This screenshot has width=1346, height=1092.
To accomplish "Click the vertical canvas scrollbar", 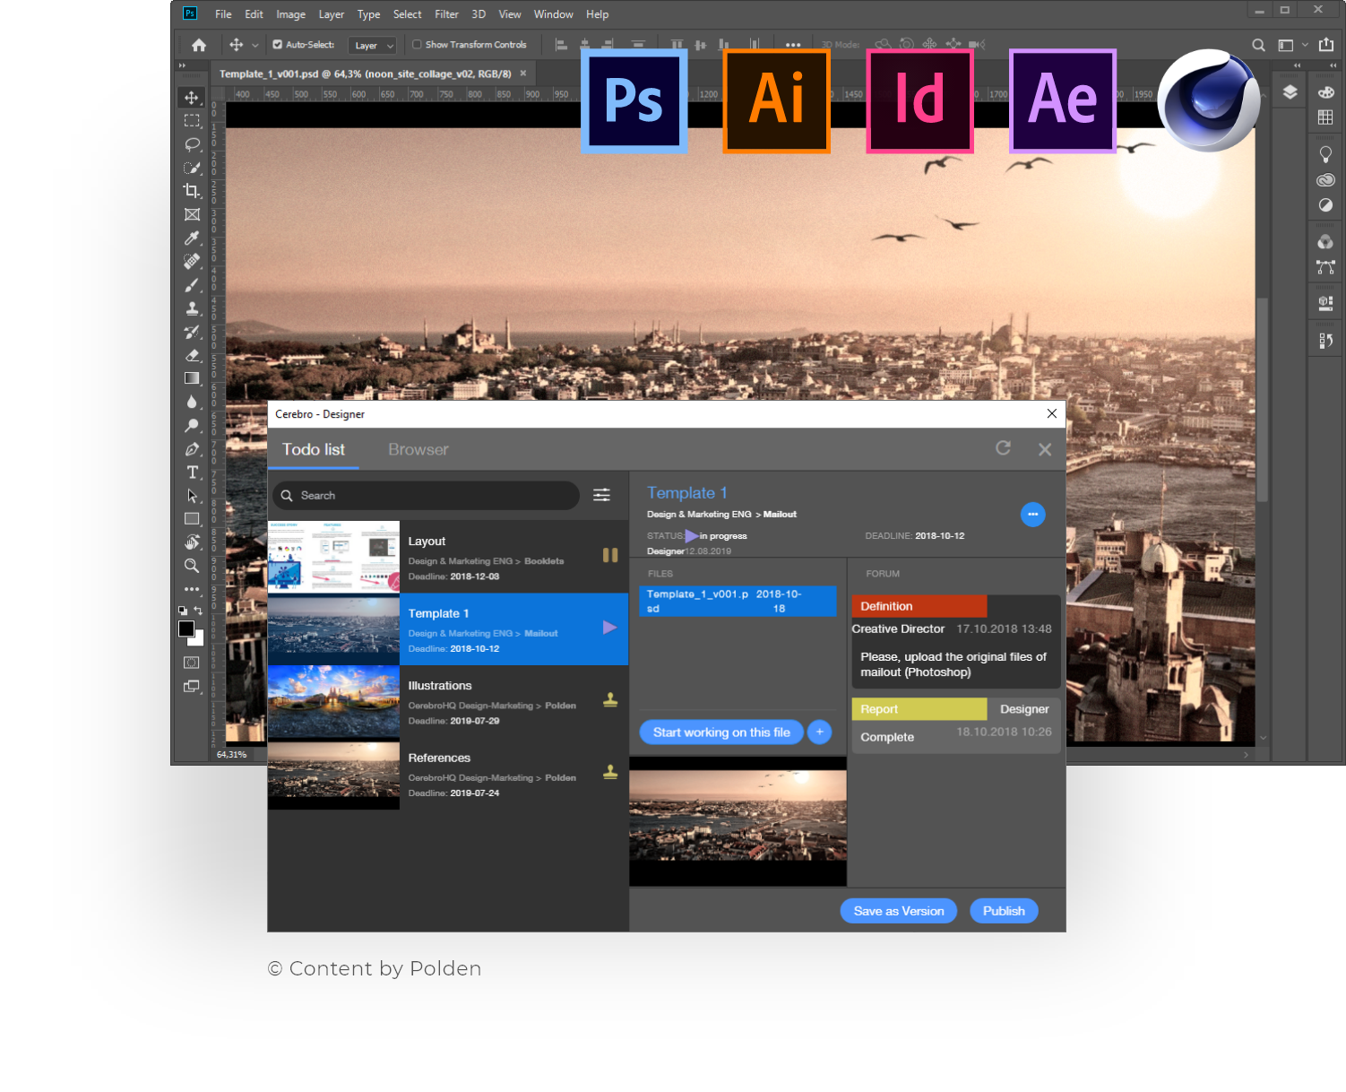I will [x=1263, y=399].
